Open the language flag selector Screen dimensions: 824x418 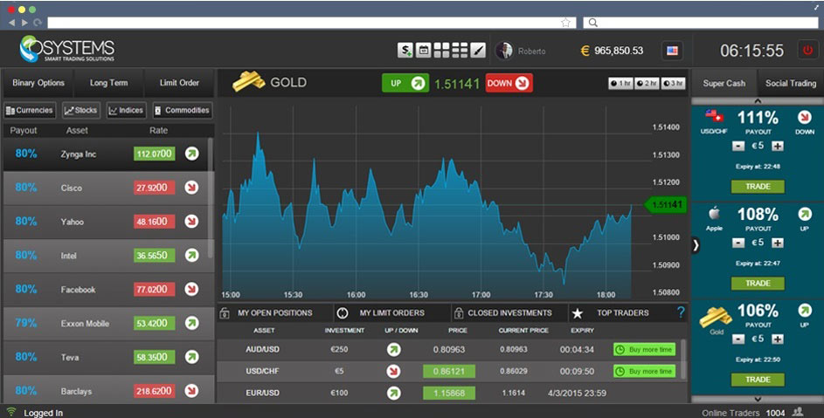[x=672, y=51]
